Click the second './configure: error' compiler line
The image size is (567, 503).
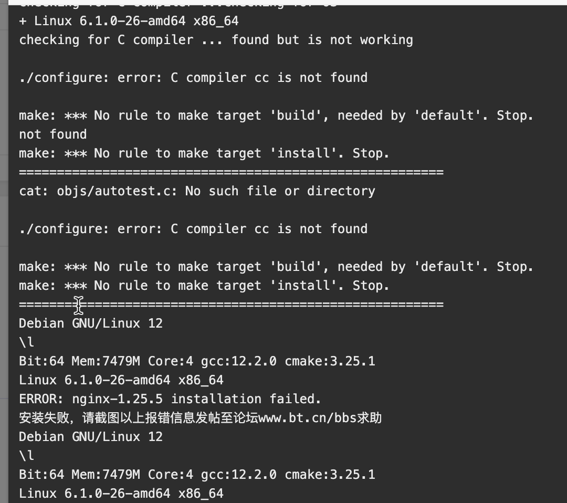(x=193, y=229)
